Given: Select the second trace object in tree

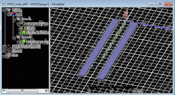Looking at the screenshot, I should click(26, 37).
